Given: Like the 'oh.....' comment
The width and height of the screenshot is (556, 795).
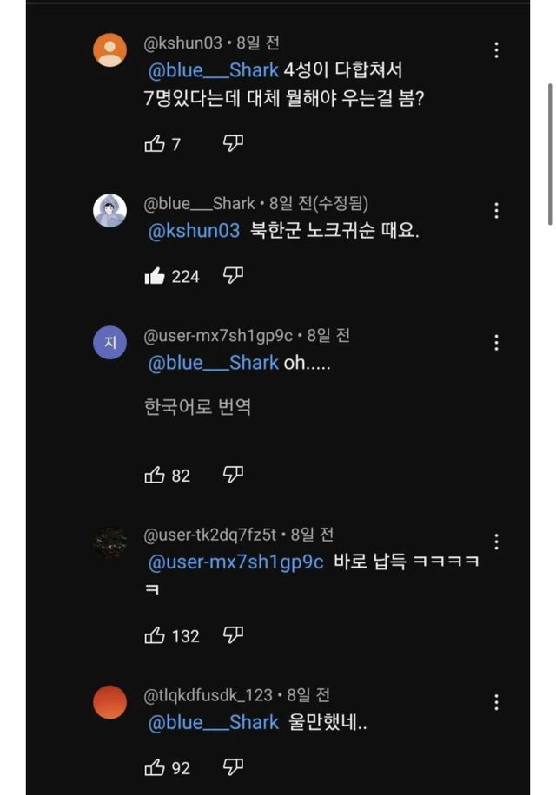Looking at the screenshot, I should tap(155, 475).
